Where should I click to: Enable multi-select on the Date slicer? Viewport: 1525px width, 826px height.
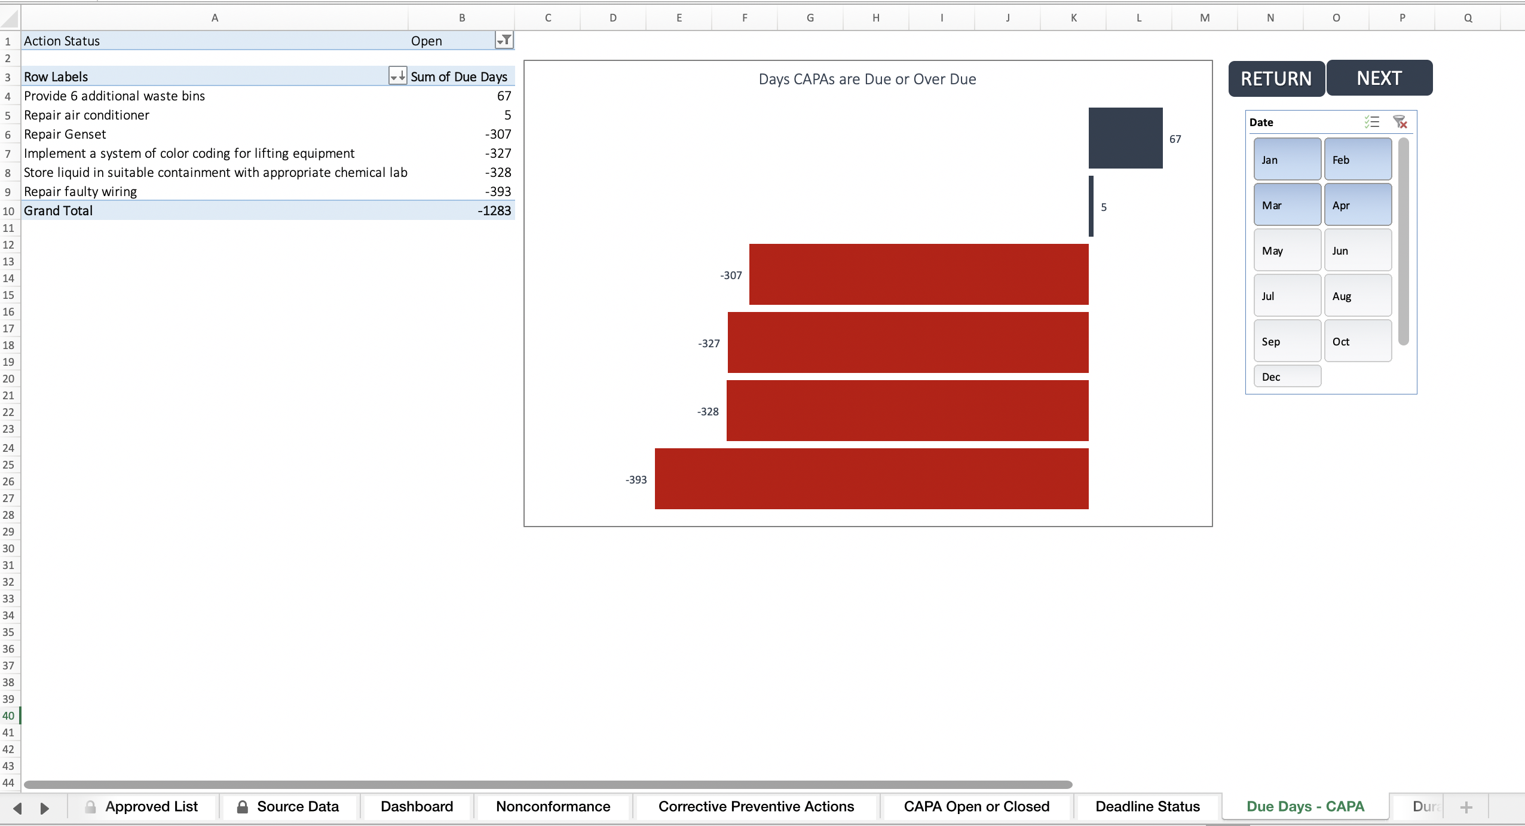pos(1373,122)
